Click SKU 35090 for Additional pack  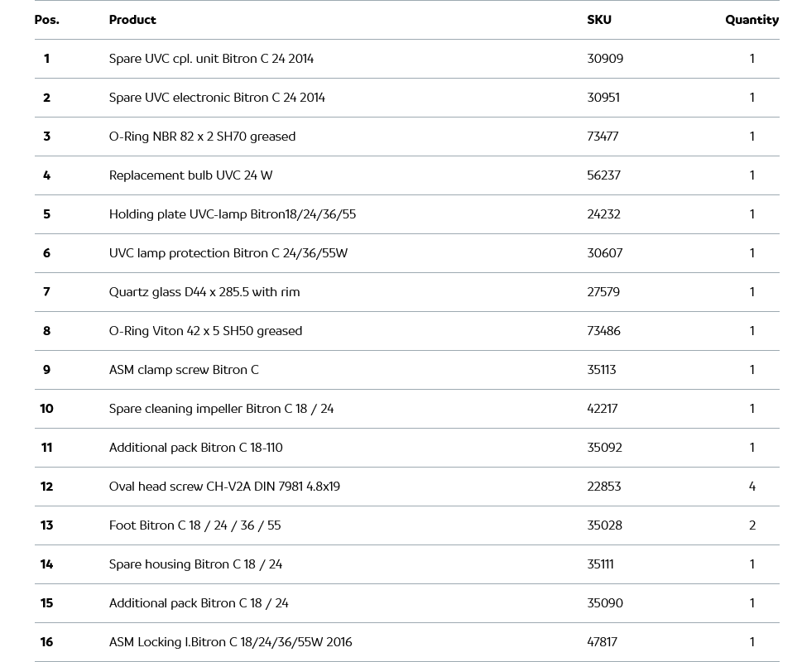pyautogui.click(x=605, y=603)
